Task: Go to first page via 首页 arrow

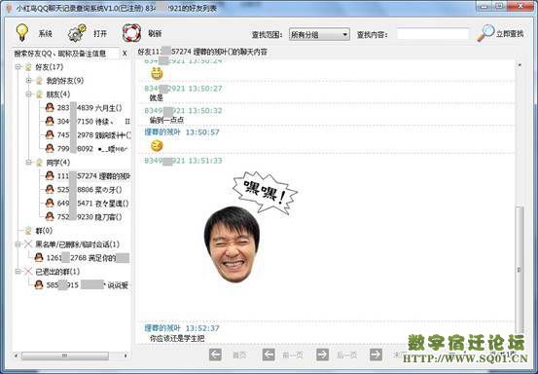Action: pyautogui.click(x=215, y=355)
